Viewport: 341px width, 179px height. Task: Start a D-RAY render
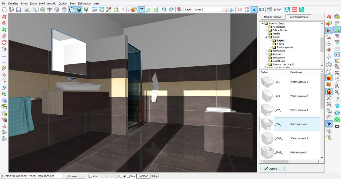click(x=275, y=9)
